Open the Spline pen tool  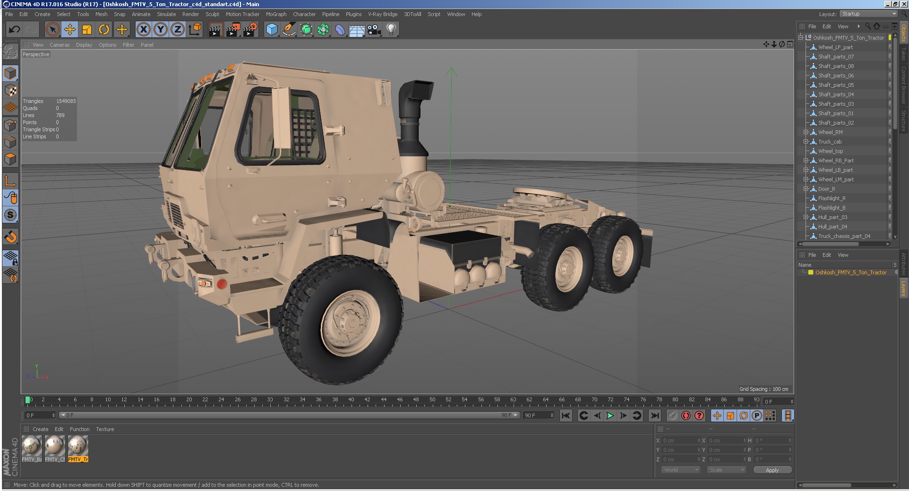(289, 30)
